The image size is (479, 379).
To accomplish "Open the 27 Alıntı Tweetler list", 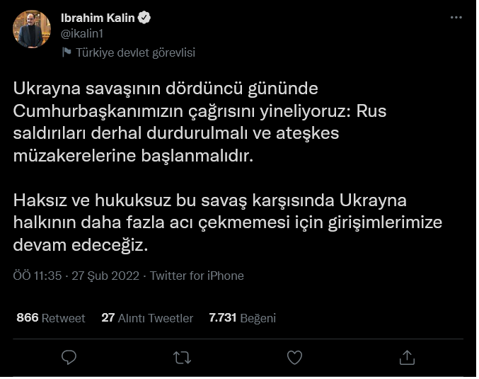I will click(x=147, y=318).
